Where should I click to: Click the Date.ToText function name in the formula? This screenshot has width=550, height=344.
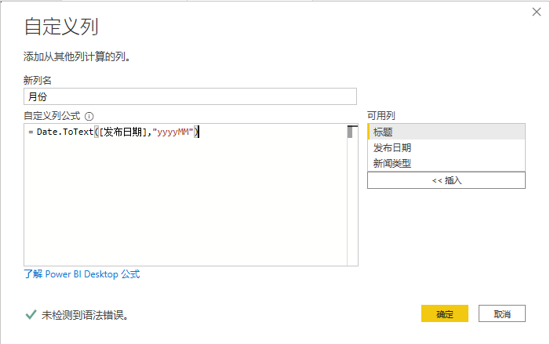tap(64, 132)
